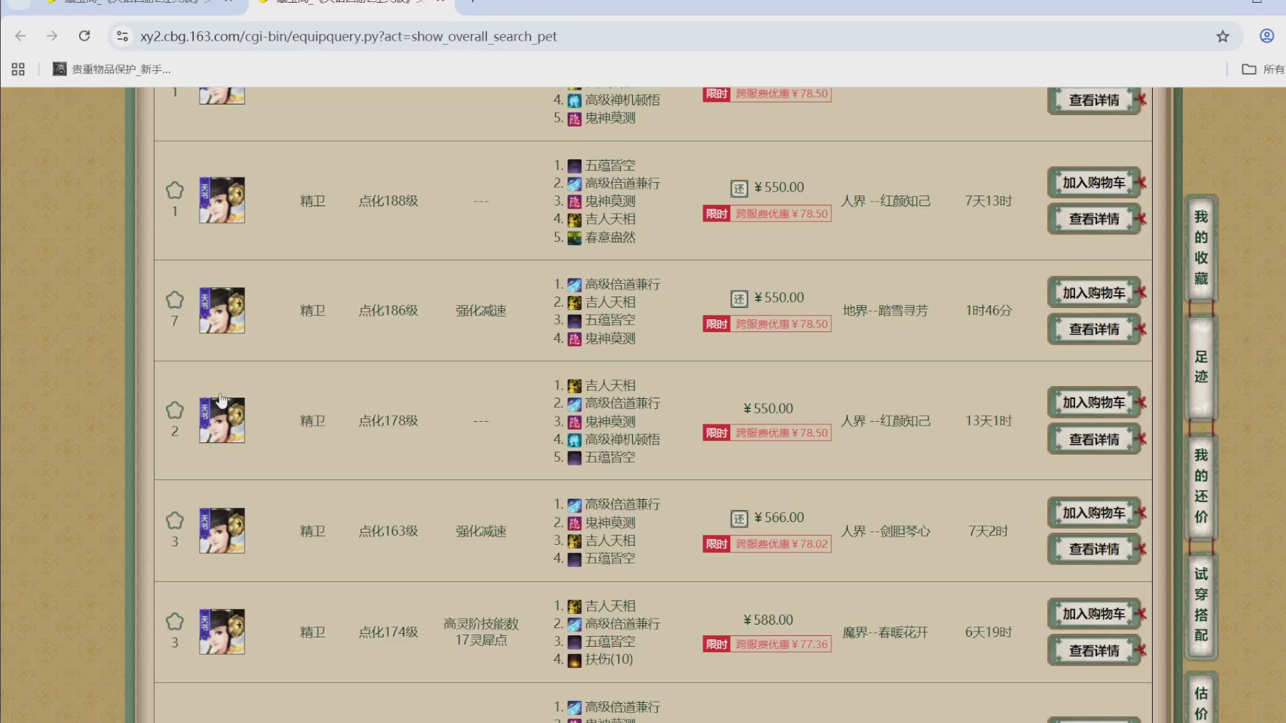Click 限时 跨服费优惠 ¥77.36 tag
Image resolution: width=1286 pixels, height=723 pixels.
tap(767, 645)
